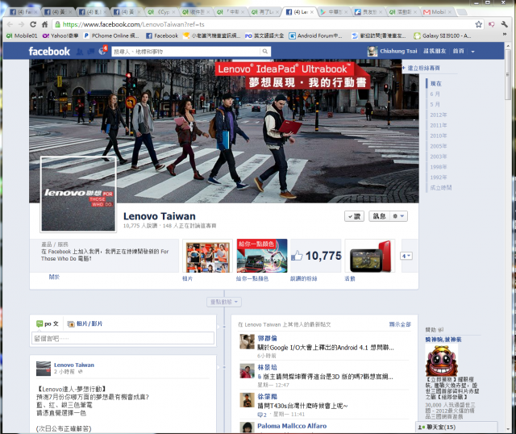
Task: Toggle the Like button on Lenovo Taiwan page
Action: [x=354, y=216]
